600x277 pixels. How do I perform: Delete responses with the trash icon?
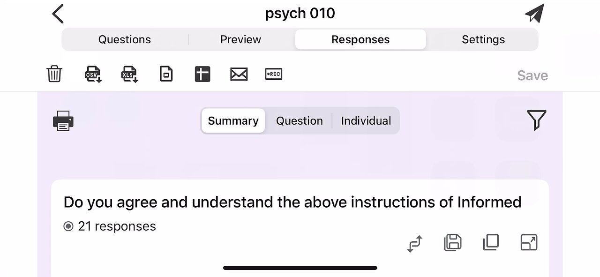point(54,74)
